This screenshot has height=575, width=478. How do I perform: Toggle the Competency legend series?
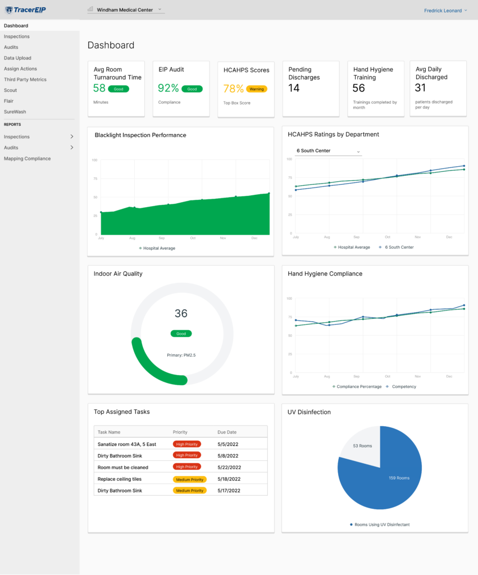(401, 387)
